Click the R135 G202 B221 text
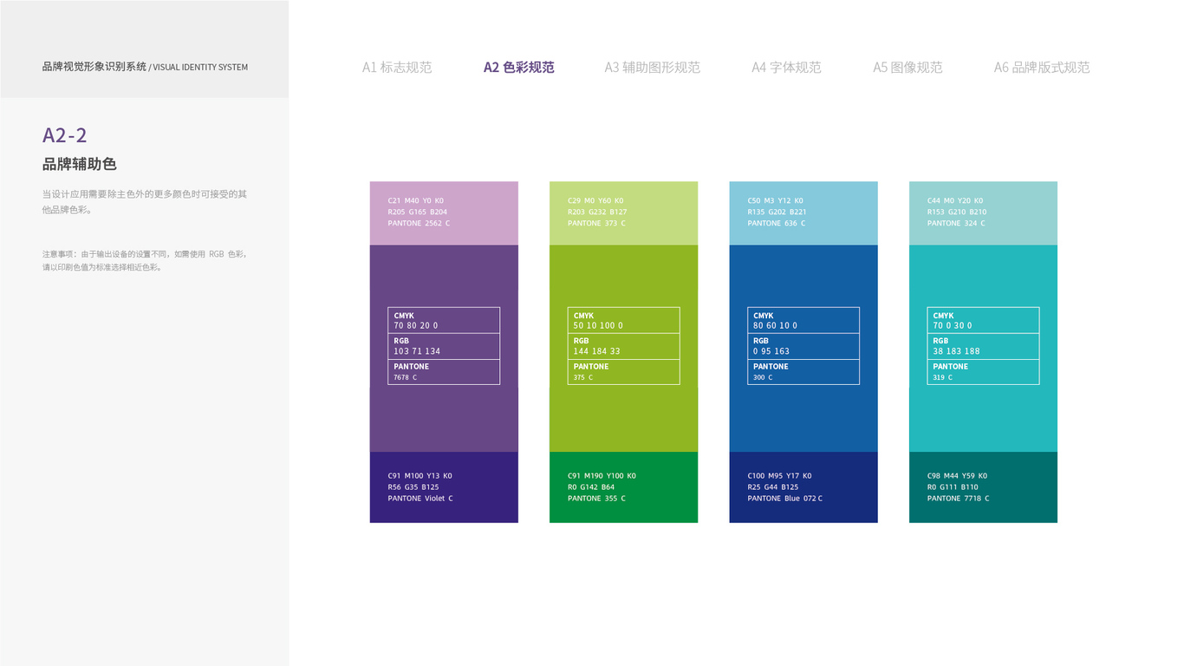The height and width of the screenshot is (666, 1184). coord(777,212)
